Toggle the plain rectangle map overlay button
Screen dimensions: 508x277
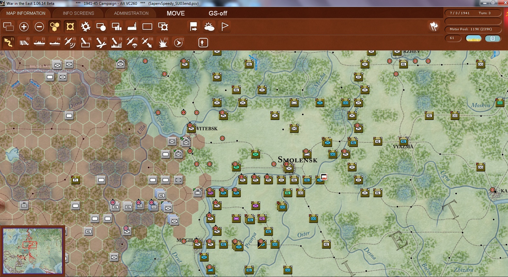[147, 26]
